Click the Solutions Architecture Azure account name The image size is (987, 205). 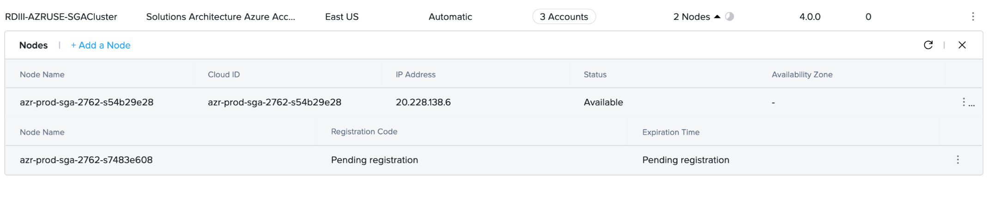[220, 17]
